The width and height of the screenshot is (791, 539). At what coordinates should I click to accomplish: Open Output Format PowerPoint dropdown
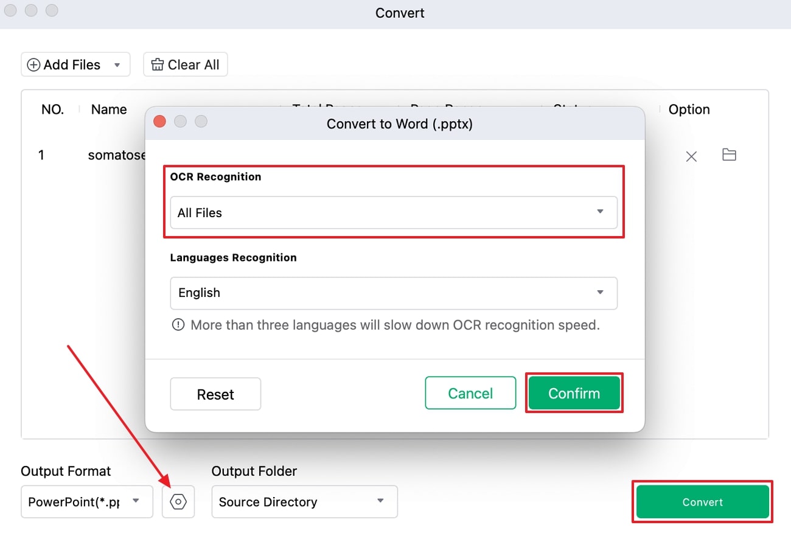point(87,502)
